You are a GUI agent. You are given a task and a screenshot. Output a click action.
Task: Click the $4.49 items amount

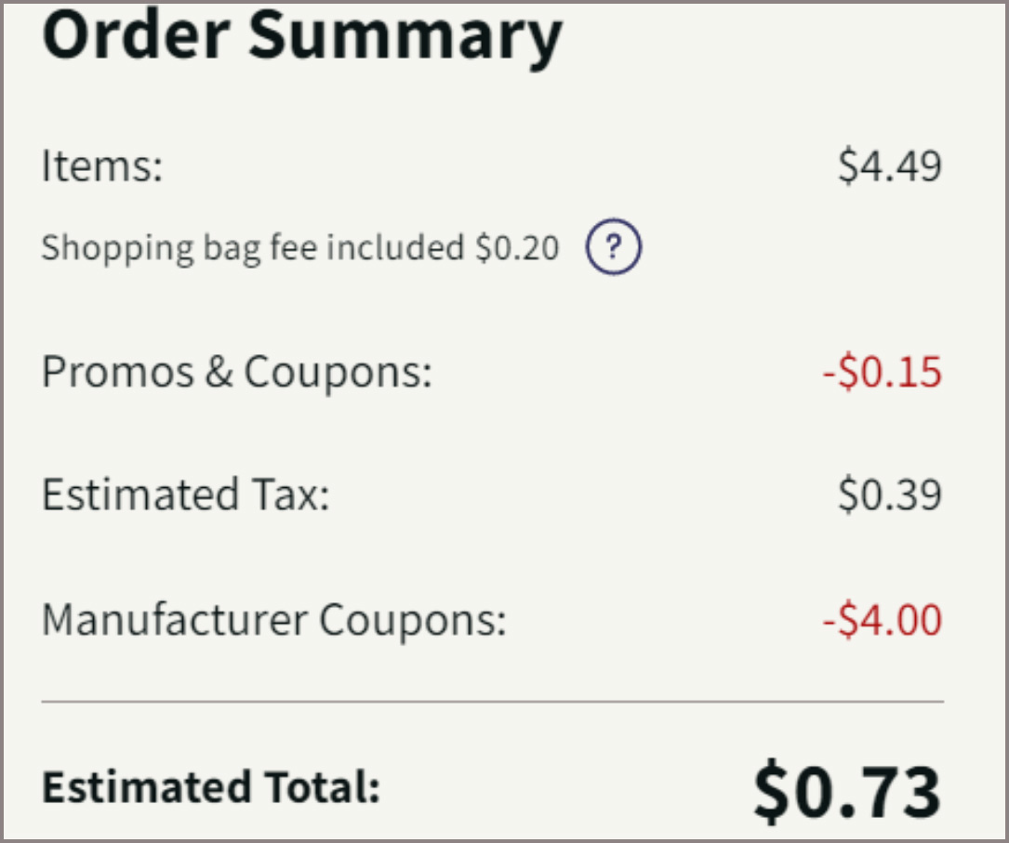click(x=890, y=166)
